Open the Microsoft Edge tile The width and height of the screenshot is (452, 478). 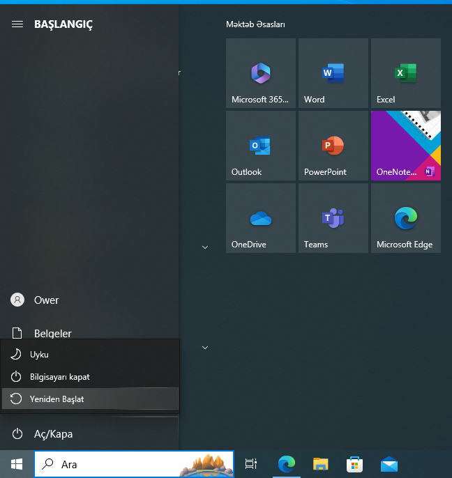click(405, 218)
